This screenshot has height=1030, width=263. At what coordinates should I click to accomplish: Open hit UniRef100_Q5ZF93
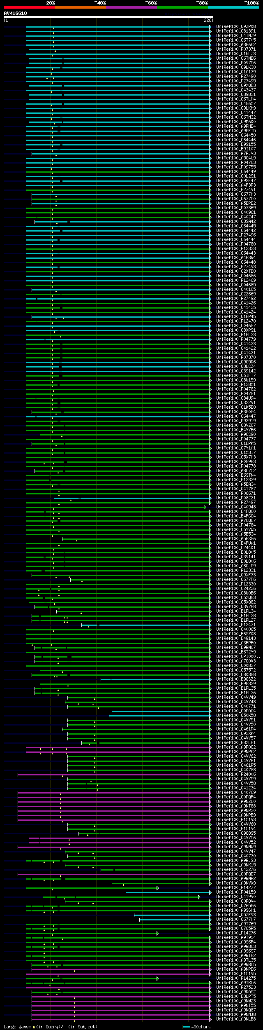[x=236, y=915]
